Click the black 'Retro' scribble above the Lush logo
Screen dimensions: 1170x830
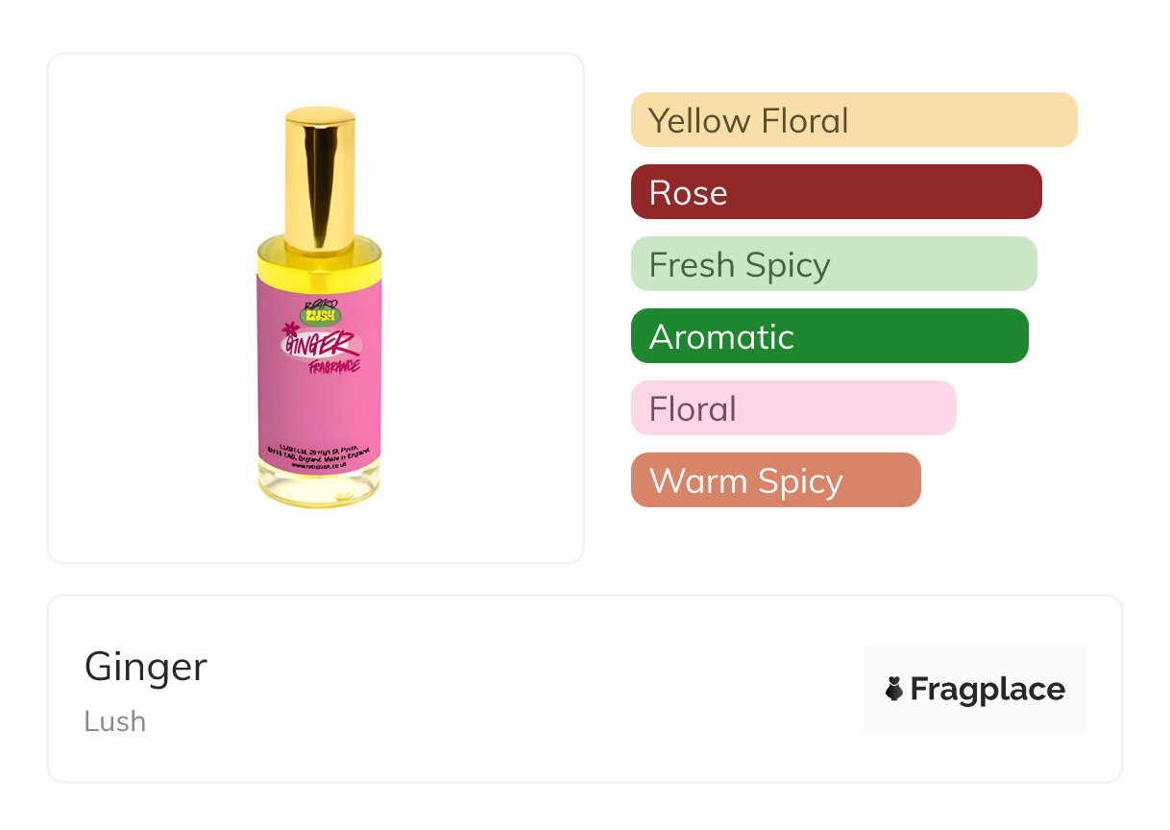click(x=318, y=299)
